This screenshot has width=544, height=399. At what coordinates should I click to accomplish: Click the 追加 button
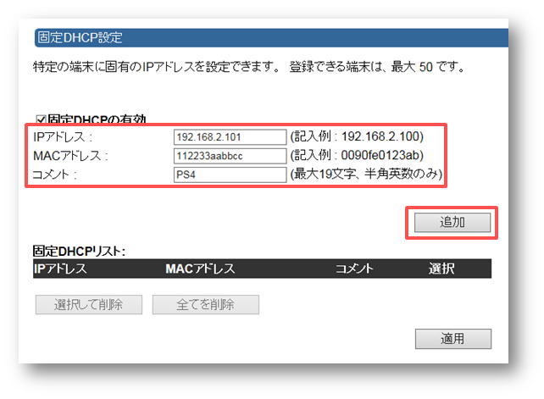(x=452, y=223)
